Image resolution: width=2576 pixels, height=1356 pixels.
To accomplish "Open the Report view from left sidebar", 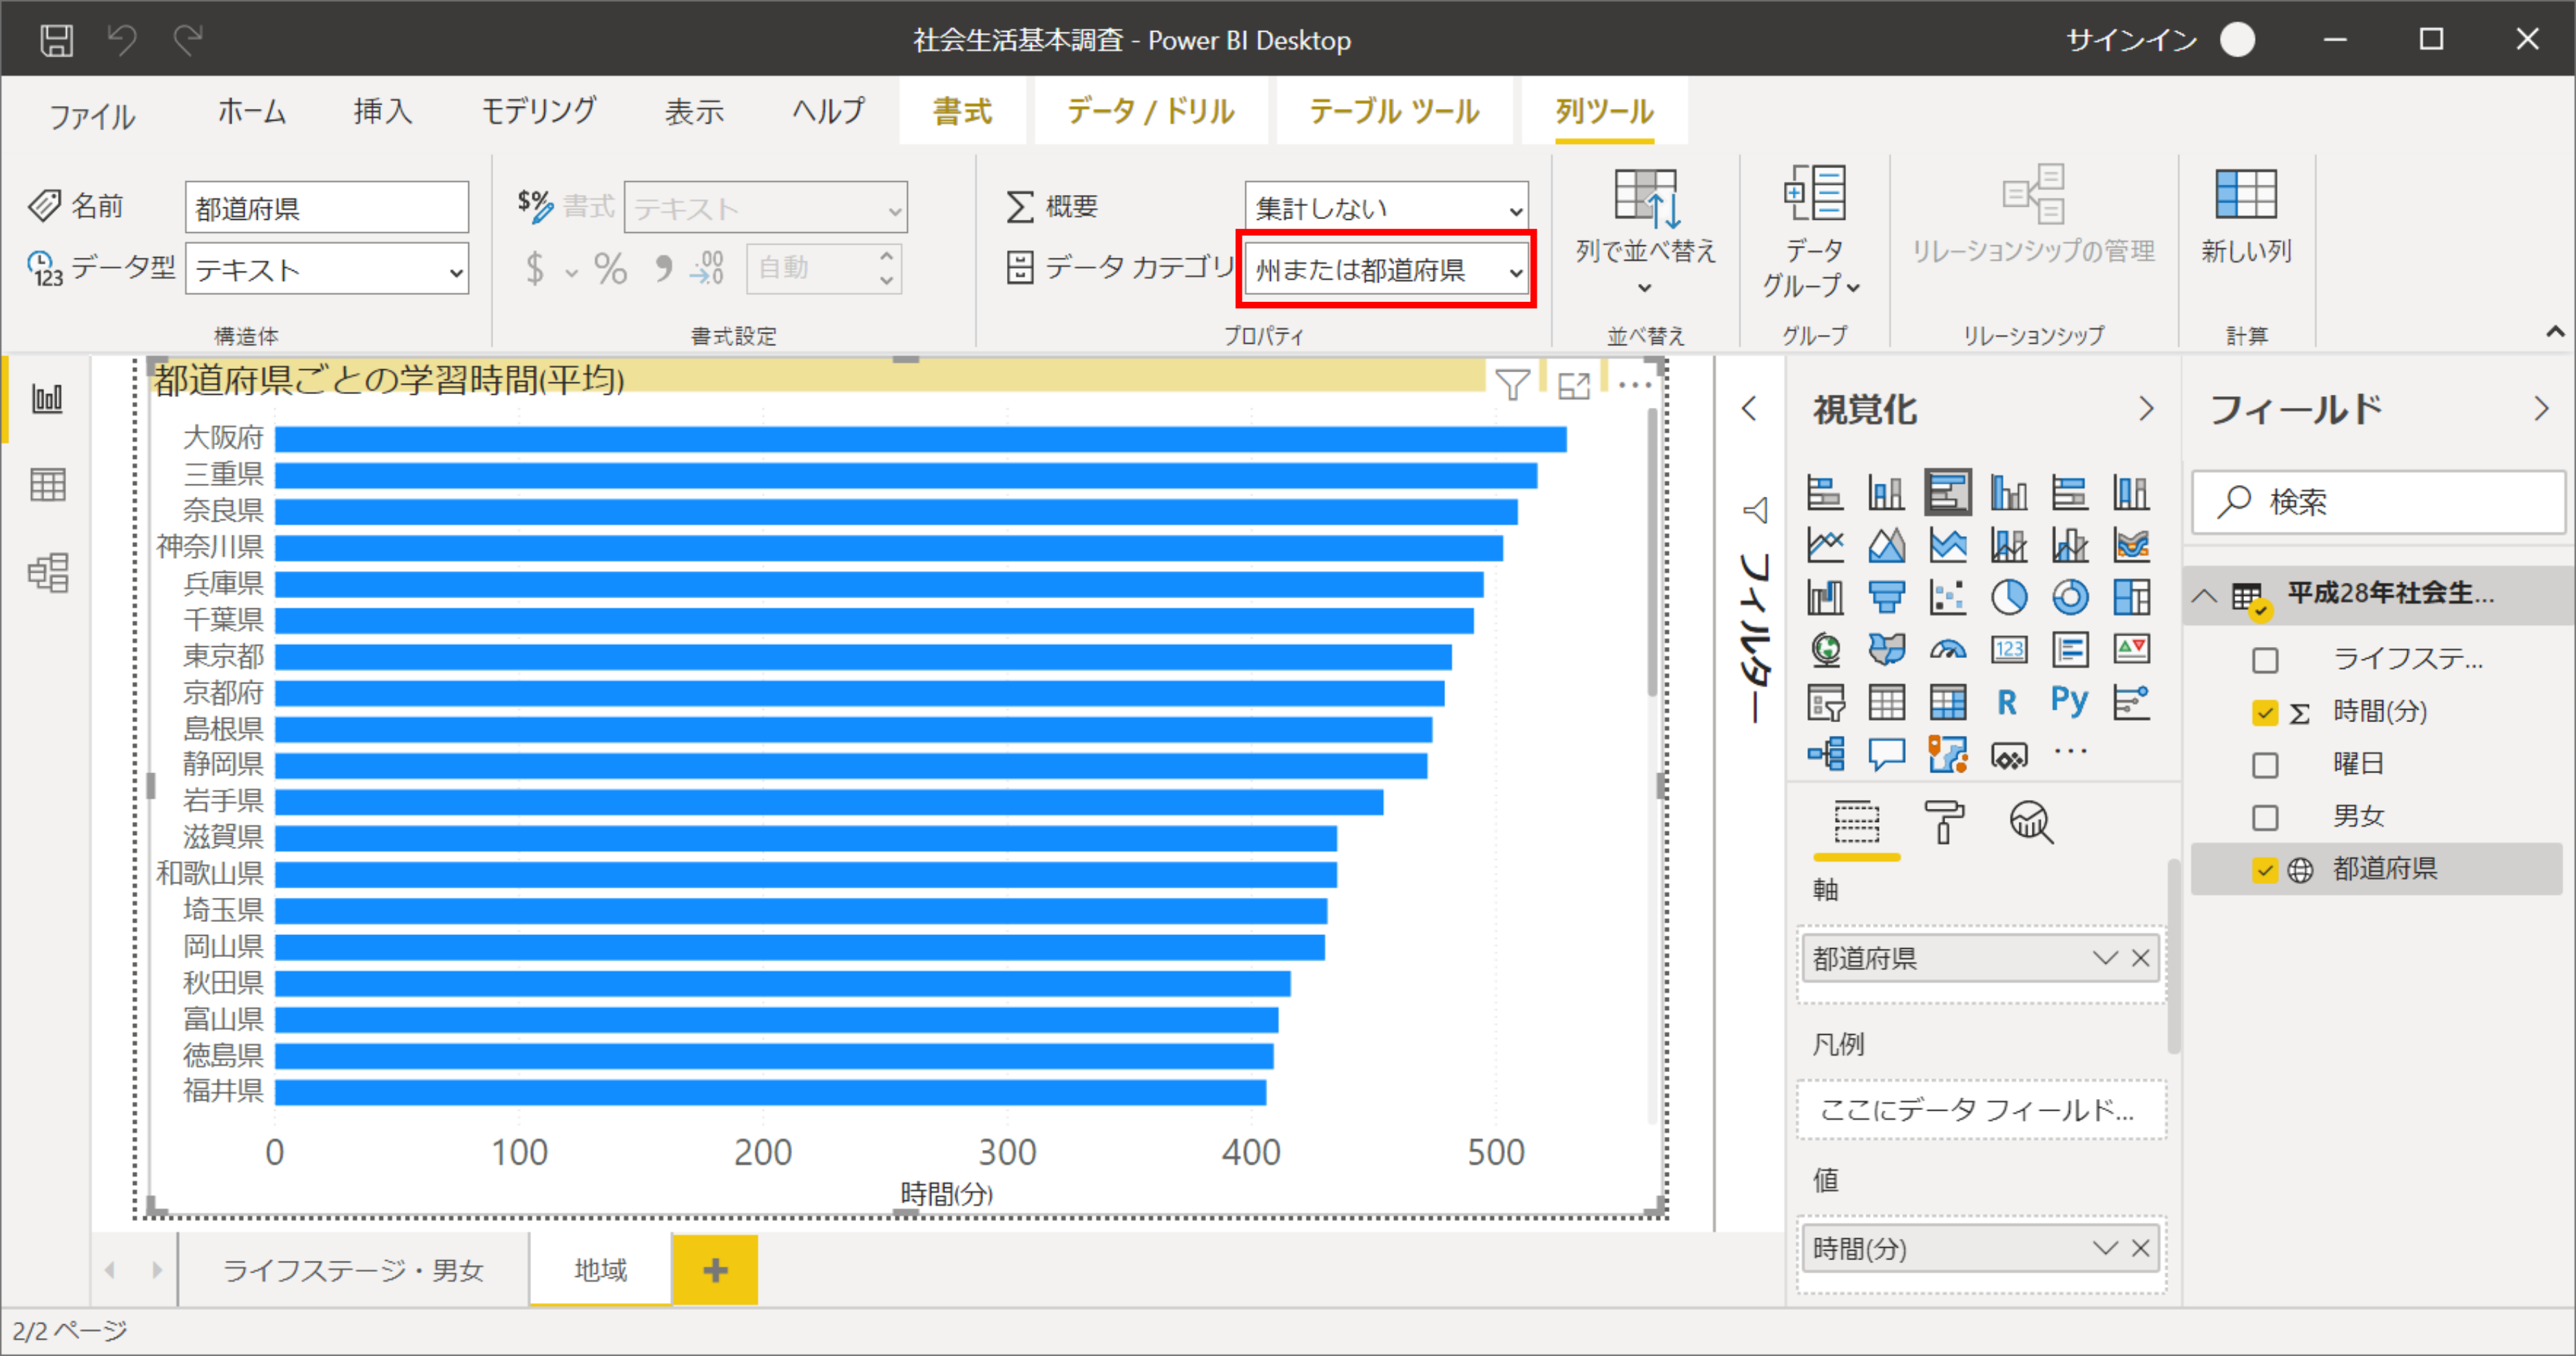I will pos(47,398).
